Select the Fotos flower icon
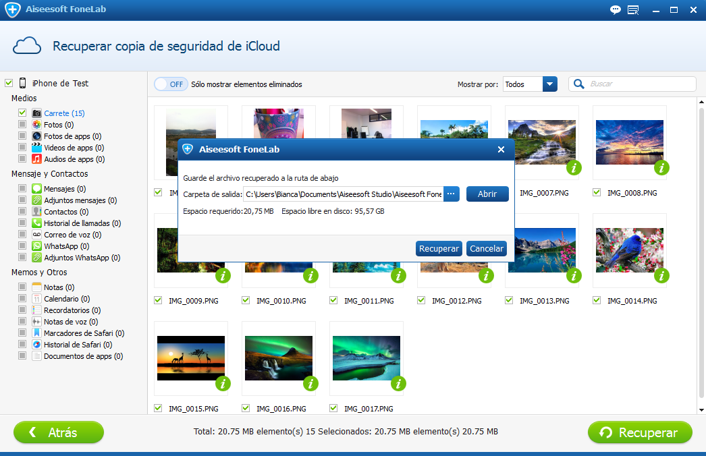Viewport: 706px width, 456px height. click(36, 125)
